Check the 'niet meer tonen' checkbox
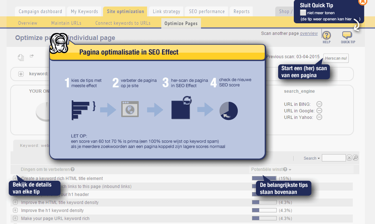The width and height of the screenshot is (375, 224). (303, 13)
